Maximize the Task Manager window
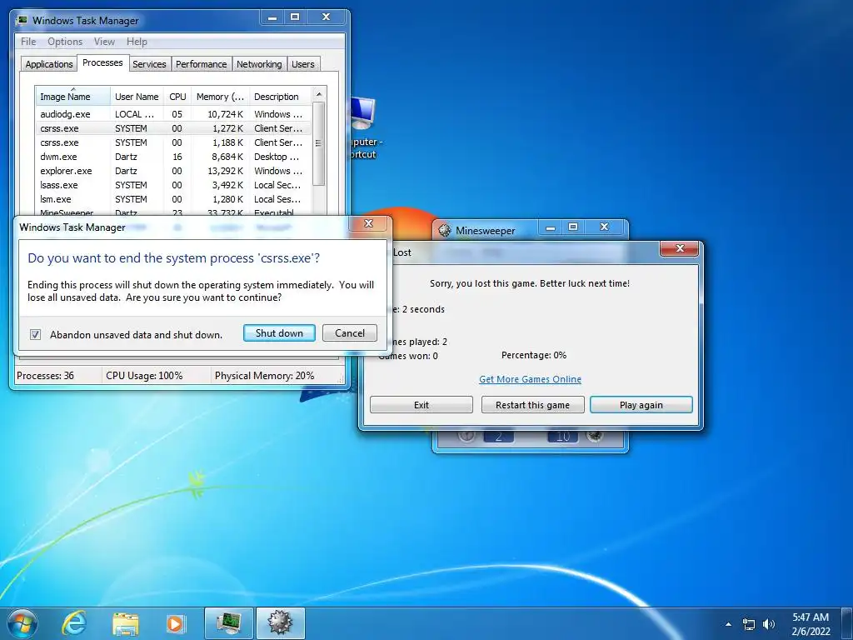This screenshot has height=640, width=853. coord(294,17)
